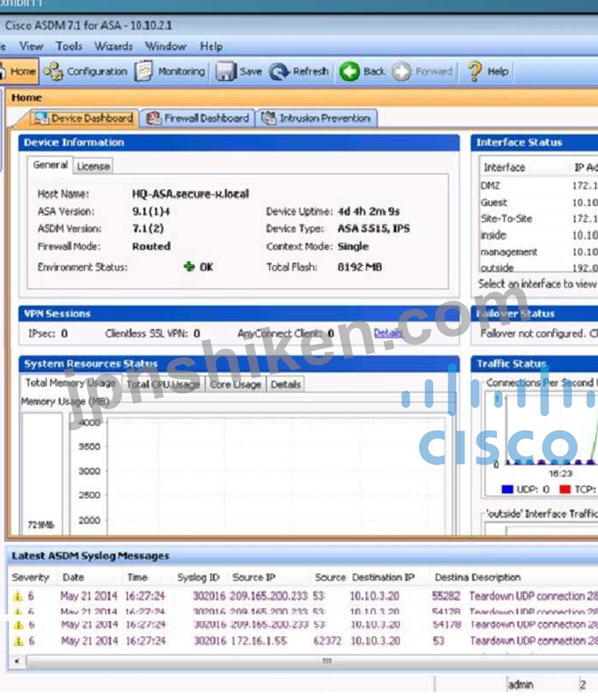This screenshot has width=598, height=698.
Task: Switch to the Device Dashboard tab
Action: coord(83,118)
